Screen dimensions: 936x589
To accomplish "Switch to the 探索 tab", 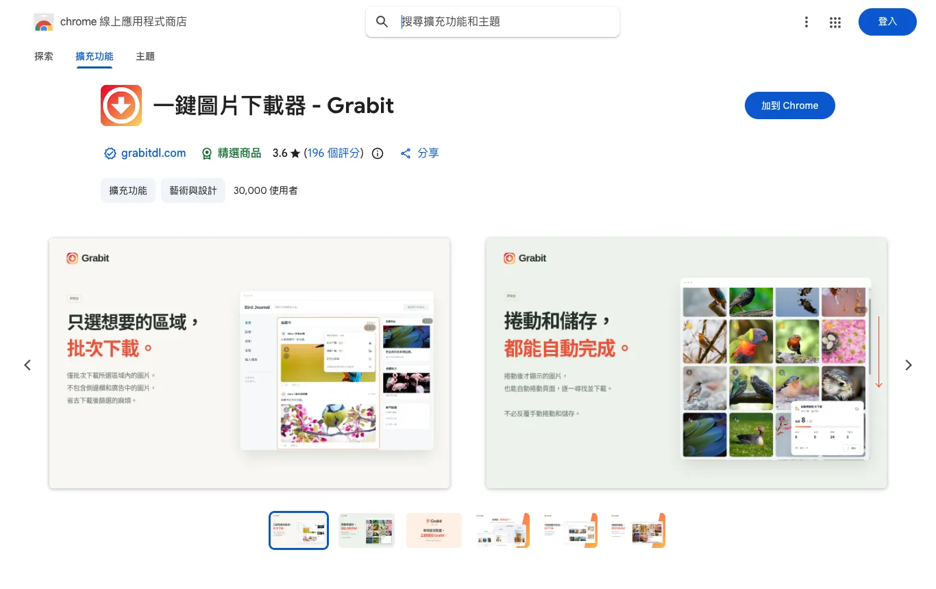I will 44,56.
